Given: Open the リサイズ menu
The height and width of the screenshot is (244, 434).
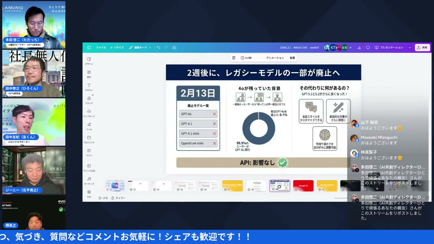Looking at the screenshot, I should [117, 47].
